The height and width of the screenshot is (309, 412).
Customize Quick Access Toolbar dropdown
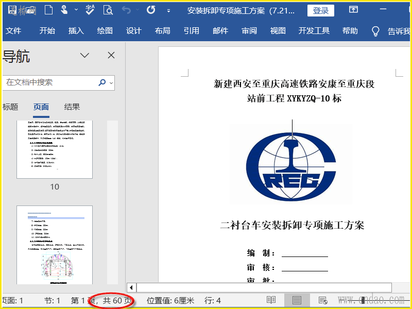tap(169, 11)
